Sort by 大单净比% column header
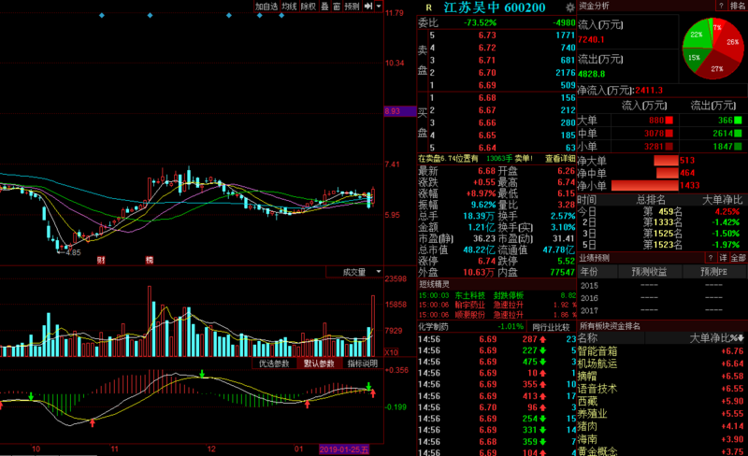 pos(716,338)
